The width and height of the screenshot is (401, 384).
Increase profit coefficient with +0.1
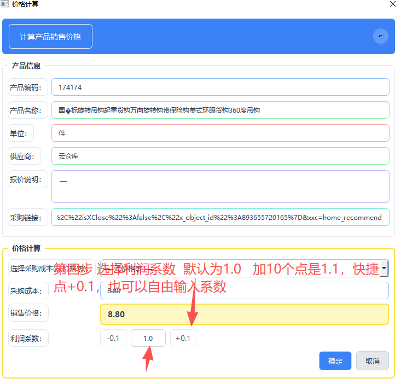[183, 338]
